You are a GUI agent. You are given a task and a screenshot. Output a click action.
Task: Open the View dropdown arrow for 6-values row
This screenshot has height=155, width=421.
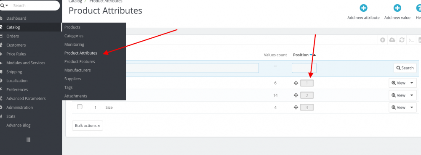point(412,83)
